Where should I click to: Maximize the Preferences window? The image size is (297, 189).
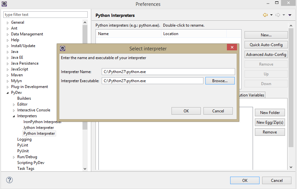coord(277,3)
